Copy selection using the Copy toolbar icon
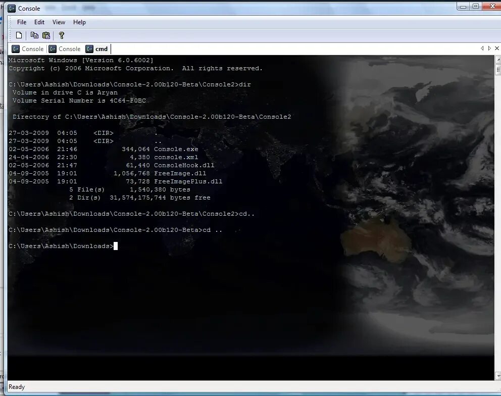501x396 pixels. point(34,35)
